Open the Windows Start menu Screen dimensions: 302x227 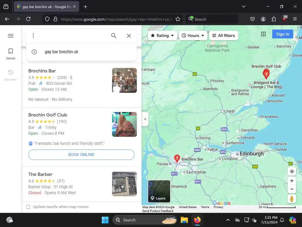pos(105,220)
